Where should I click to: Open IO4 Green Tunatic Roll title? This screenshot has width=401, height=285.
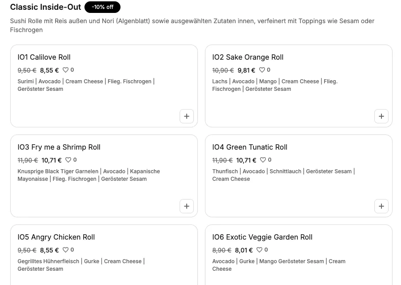[x=250, y=147]
